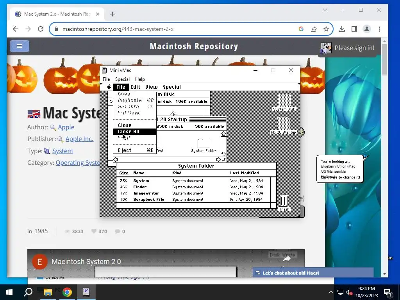400x300 pixels.
Task: Select the Imagewriter row in System Folder
Action: pos(193,193)
